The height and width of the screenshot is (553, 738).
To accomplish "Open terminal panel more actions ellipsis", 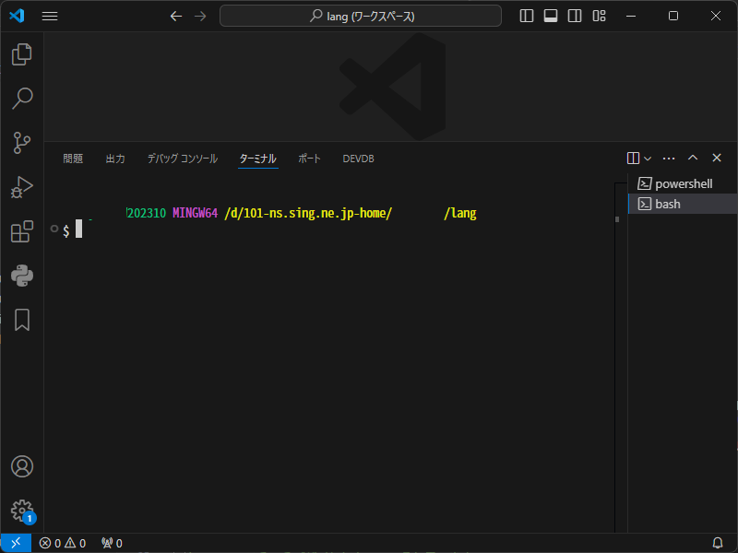I will 668,158.
